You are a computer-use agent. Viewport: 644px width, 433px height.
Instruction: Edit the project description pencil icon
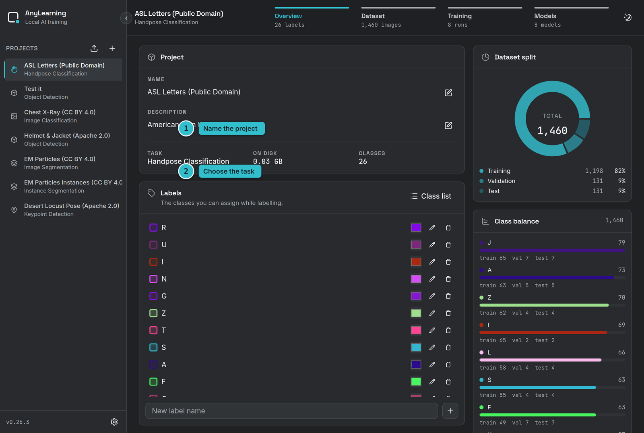(448, 125)
